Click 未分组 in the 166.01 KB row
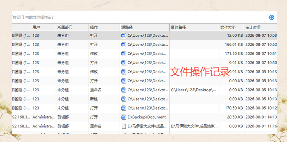Screen dimensions: 287x142 pyautogui.click(x=63, y=45)
